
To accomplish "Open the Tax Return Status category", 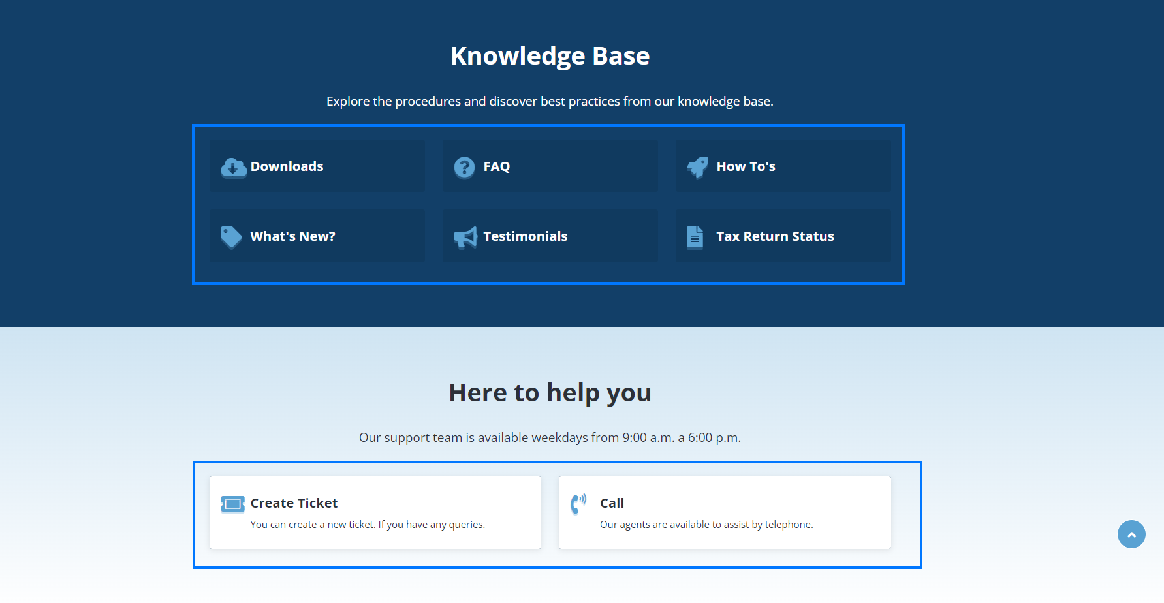I will point(783,236).
